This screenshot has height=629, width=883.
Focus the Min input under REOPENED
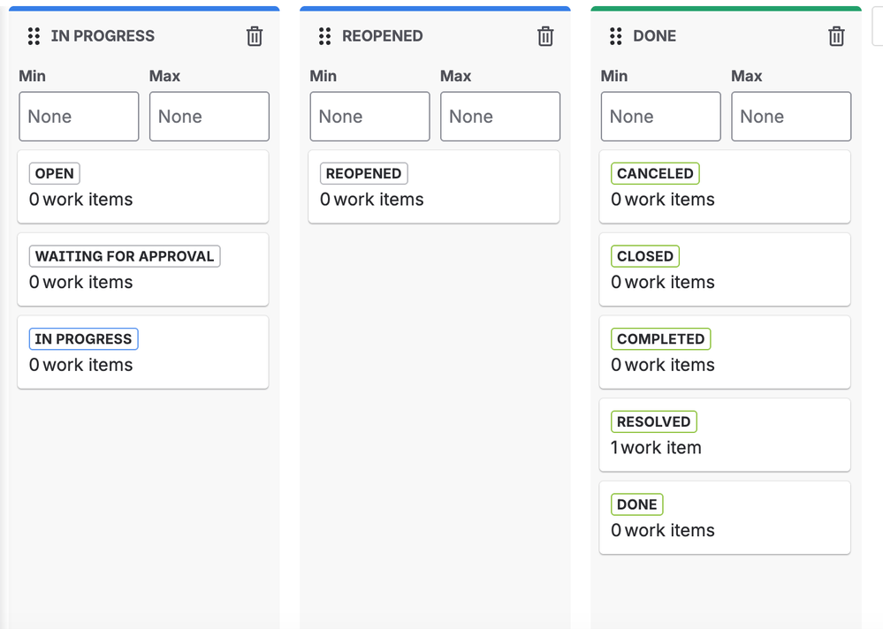pos(369,117)
